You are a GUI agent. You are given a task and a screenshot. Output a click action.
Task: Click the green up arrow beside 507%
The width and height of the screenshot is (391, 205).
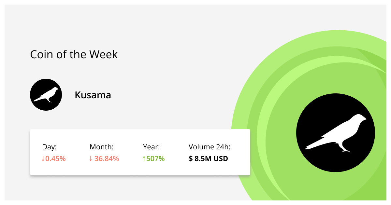144,159
